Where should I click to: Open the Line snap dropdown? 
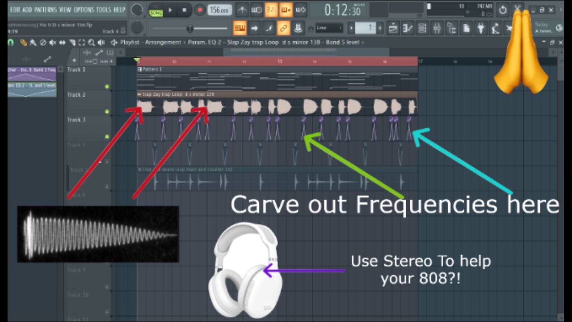pyautogui.click(x=329, y=28)
